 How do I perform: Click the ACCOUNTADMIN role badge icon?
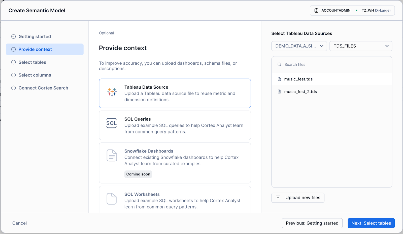pyautogui.click(x=317, y=11)
